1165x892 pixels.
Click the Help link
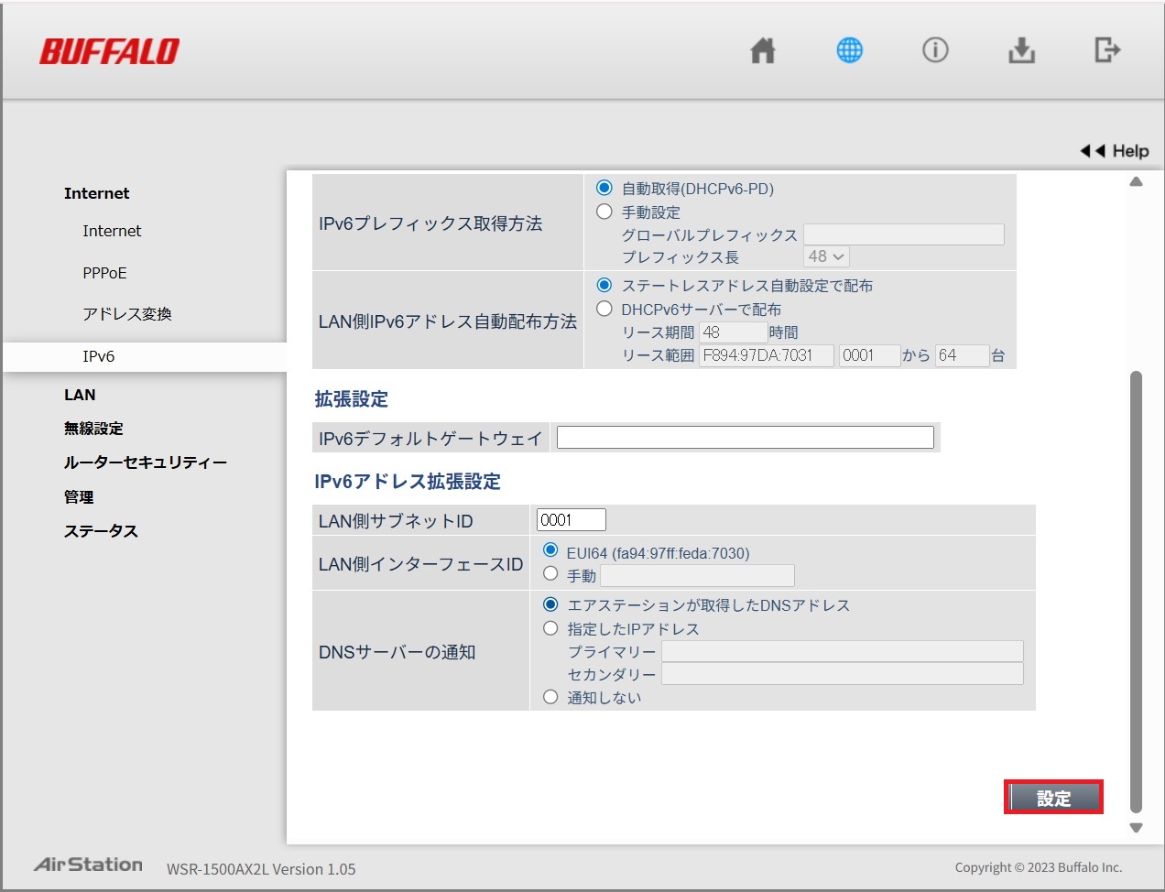1130,151
